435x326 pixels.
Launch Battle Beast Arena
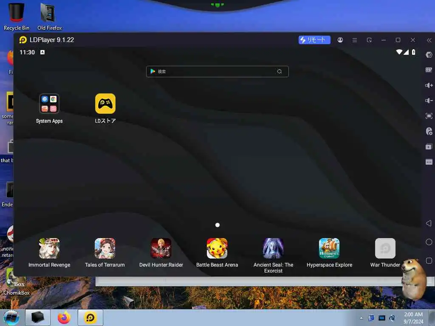(217, 248)
